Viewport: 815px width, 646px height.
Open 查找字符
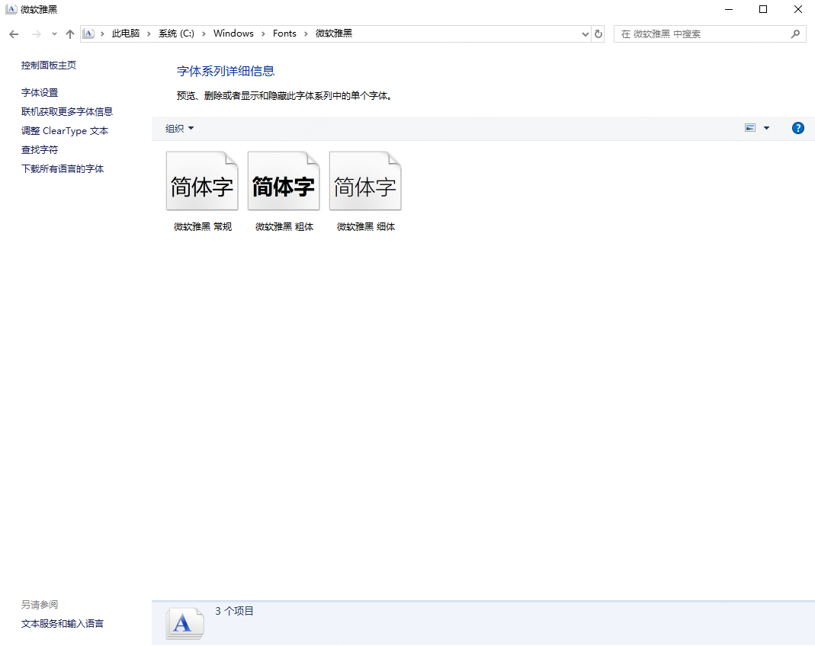[x=39, y=149]
